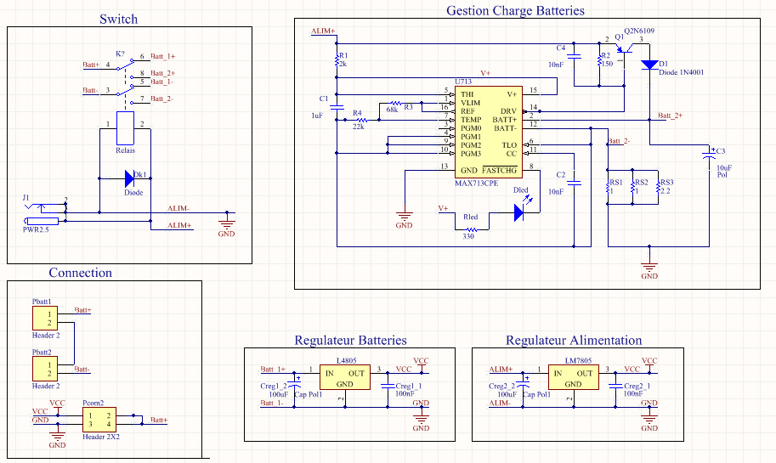Select the Relais coil rectangle
776x463 pixels.
tap(125, 128)
